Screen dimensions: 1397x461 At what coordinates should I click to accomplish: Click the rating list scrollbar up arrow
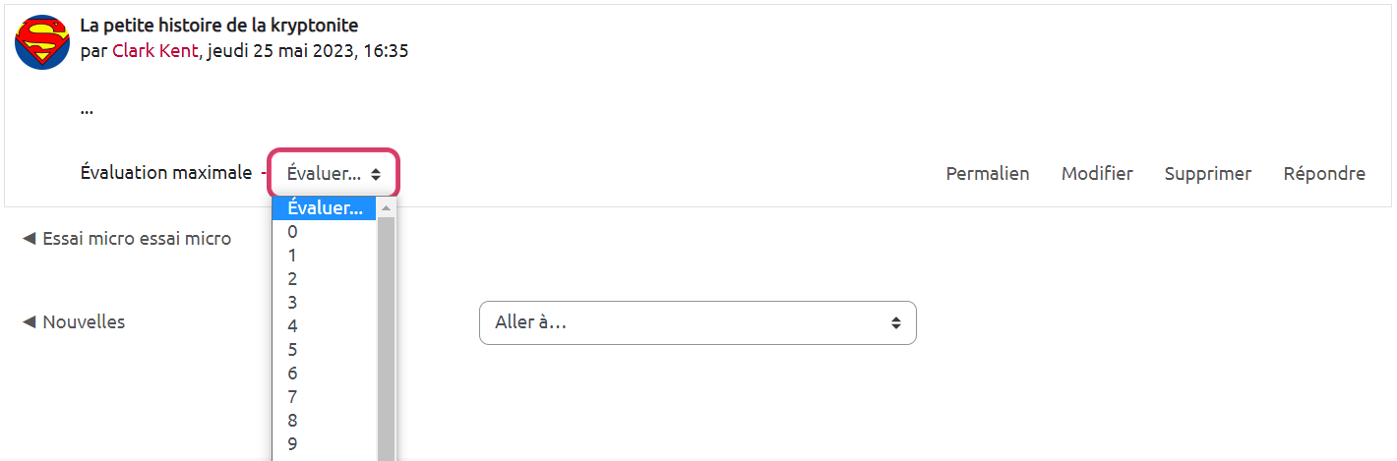point(386,208)
